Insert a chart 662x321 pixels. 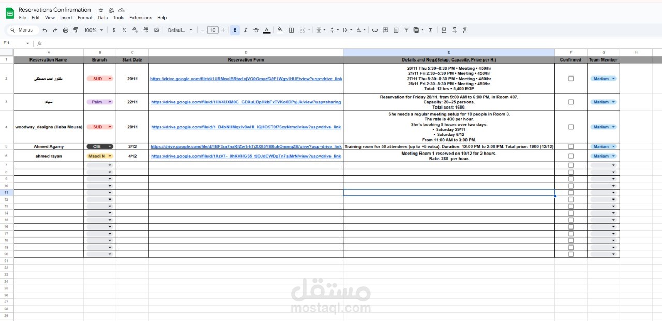click(x=396, y=30)
